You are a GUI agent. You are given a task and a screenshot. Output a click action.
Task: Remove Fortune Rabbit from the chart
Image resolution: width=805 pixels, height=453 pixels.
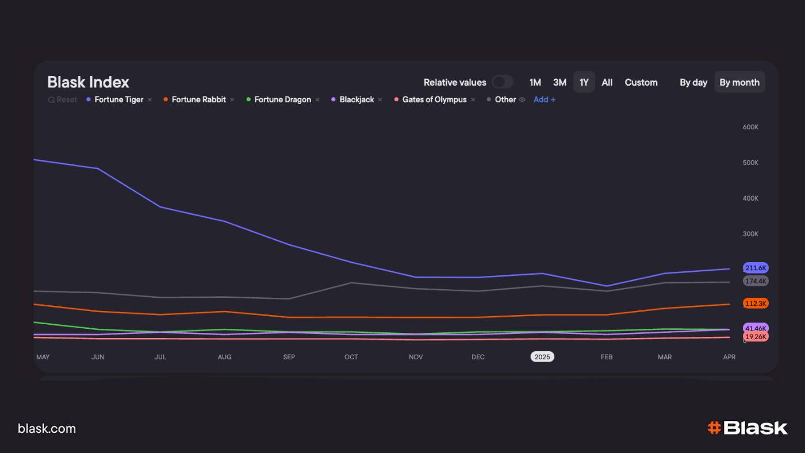pyautogui.click(x=232, y=99)
